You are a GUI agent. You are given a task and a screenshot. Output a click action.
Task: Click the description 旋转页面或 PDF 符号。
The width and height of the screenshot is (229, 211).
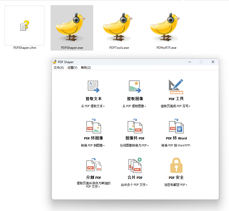click(x=176, y=106)
